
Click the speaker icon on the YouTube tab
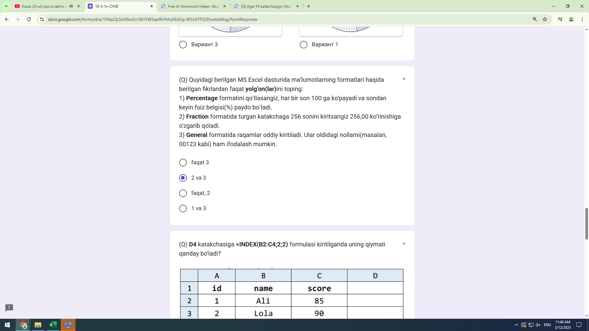tap(71, 6)
